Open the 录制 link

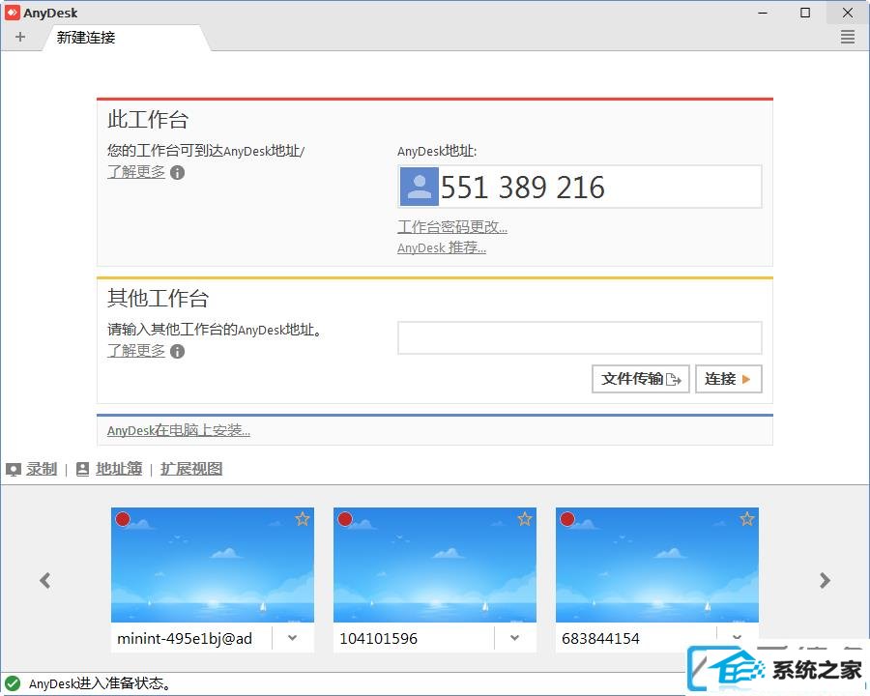(41, 469)
